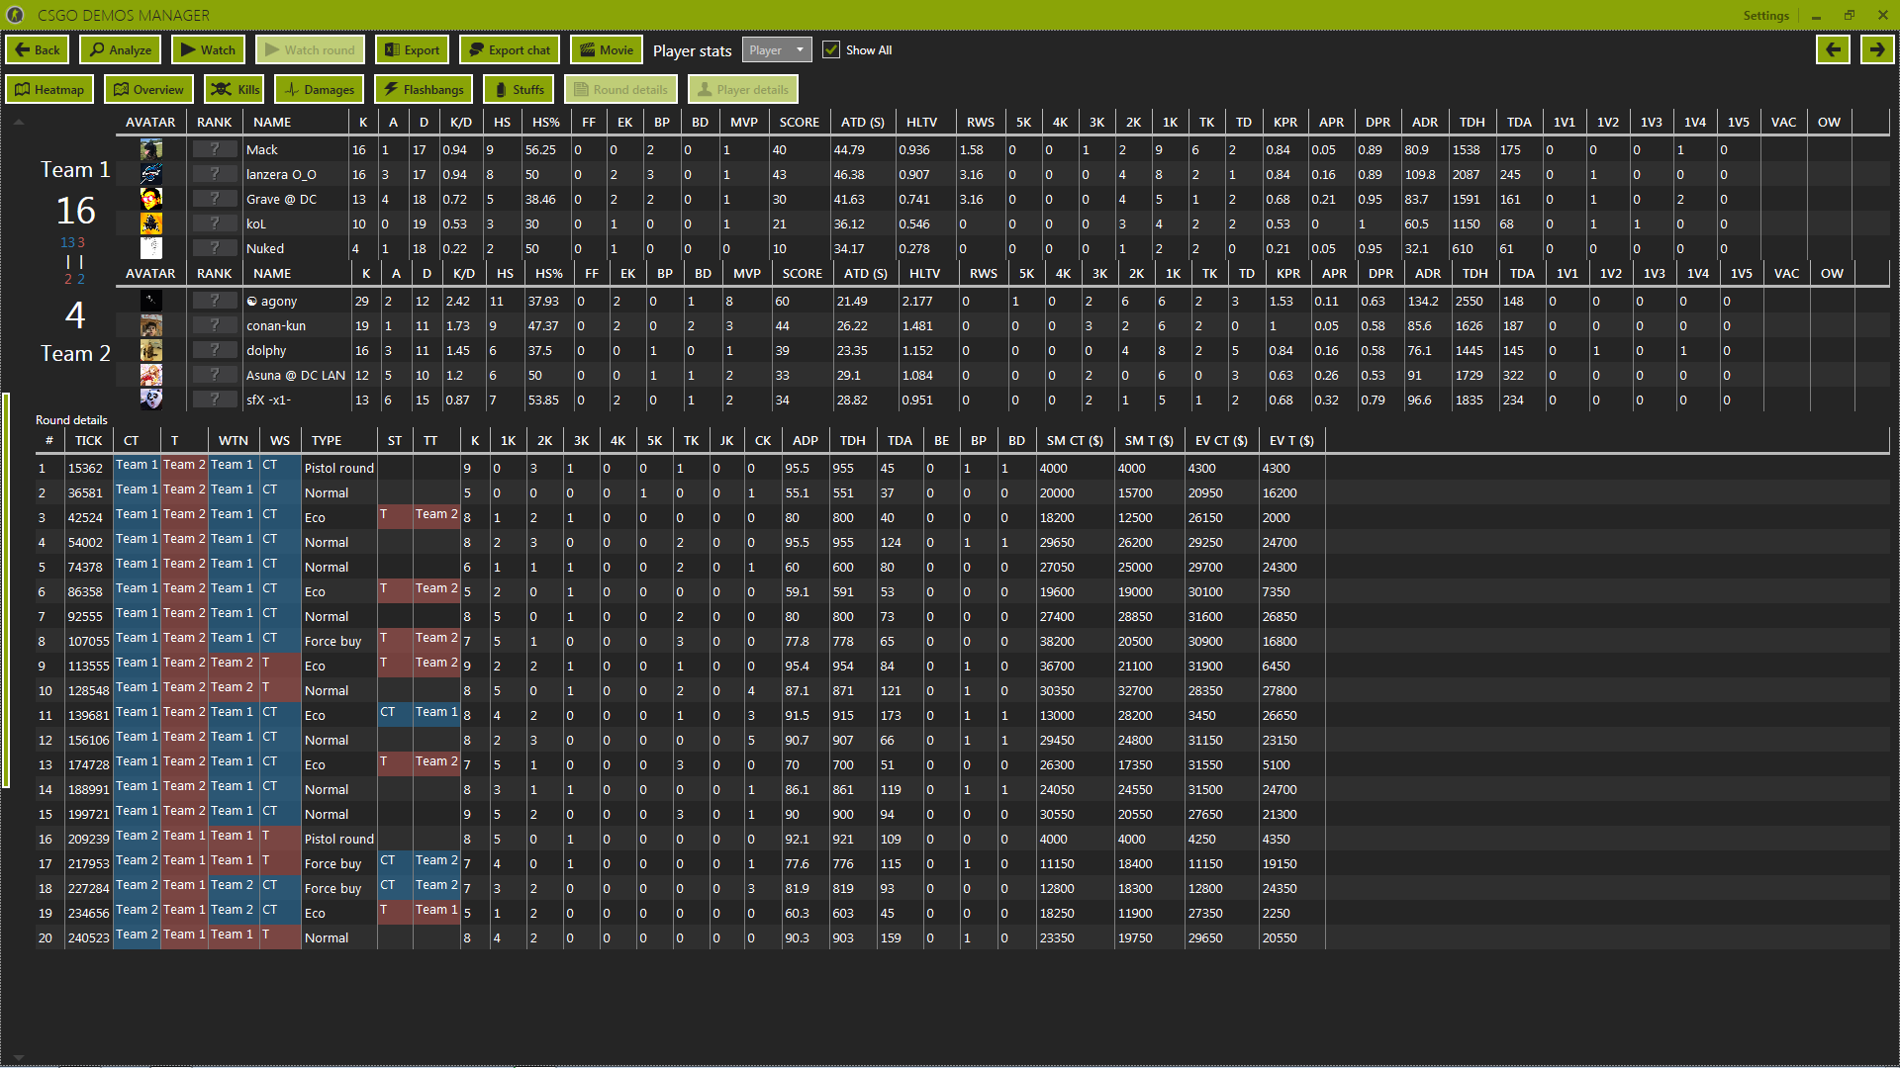
Task: Open the Overview view
Action: (x=148, y=90)
